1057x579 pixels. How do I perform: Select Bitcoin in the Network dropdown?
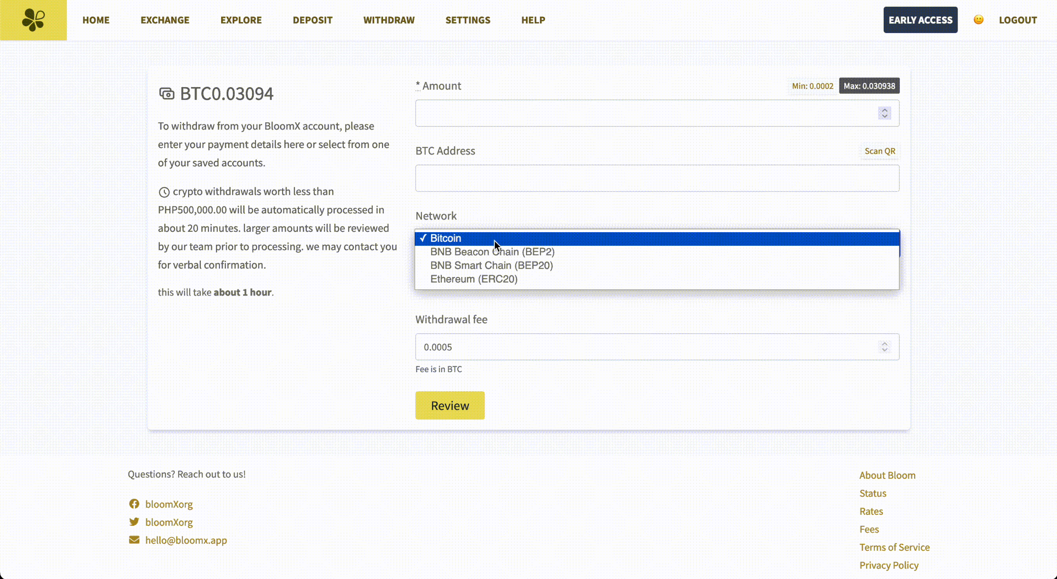coord(446,238)
